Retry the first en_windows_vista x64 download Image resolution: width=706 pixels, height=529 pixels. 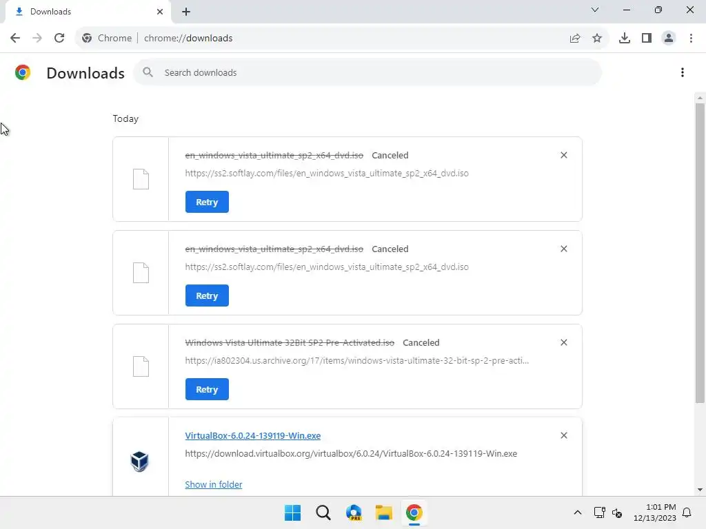(207, 202)
